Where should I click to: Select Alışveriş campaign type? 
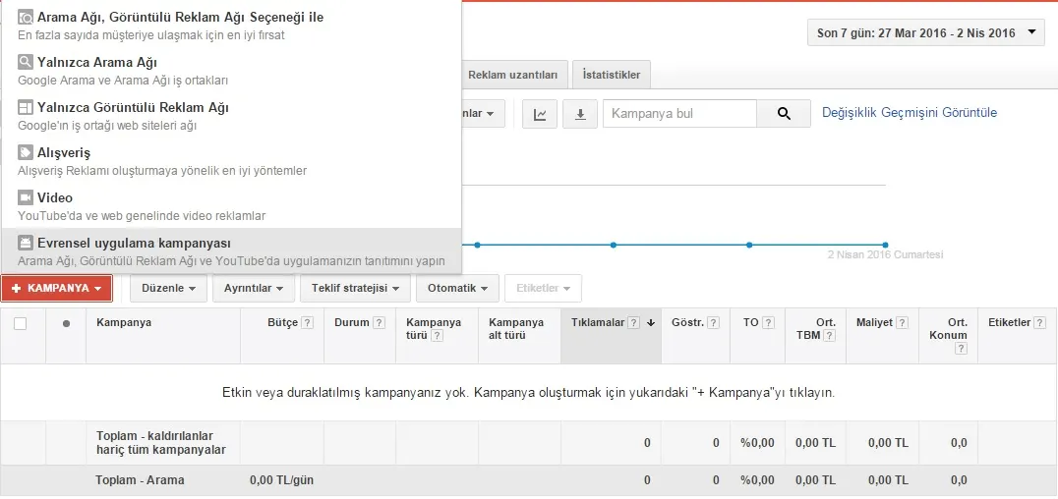tap(231, 160)
